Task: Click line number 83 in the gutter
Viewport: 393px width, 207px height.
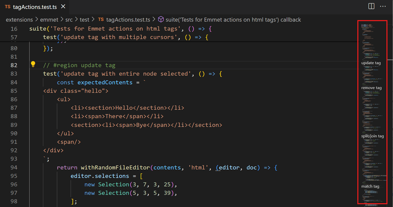Action: click(x=14, y=74)
